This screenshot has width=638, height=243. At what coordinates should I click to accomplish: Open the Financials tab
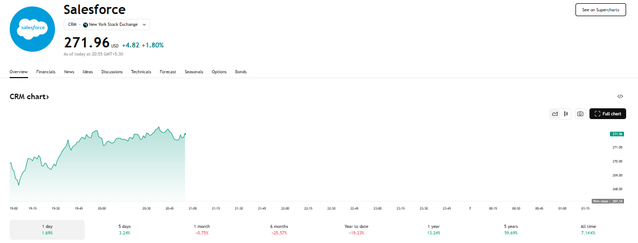click(45, 72)
